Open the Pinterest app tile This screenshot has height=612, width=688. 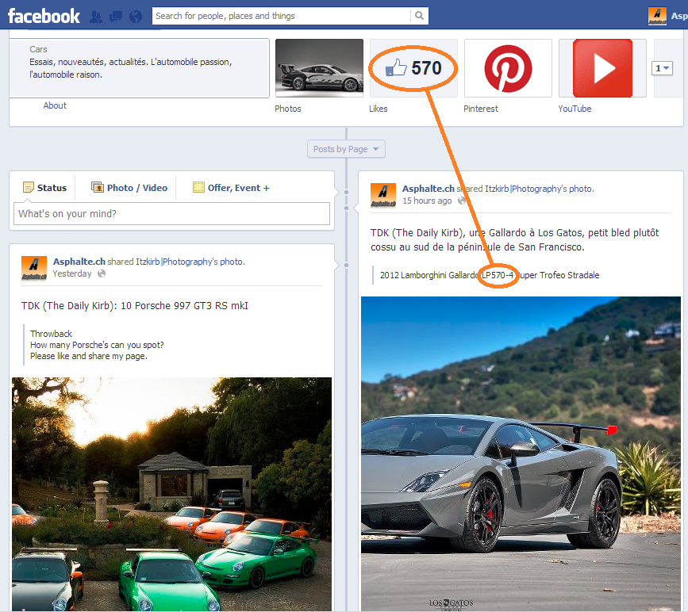(508, 68)
